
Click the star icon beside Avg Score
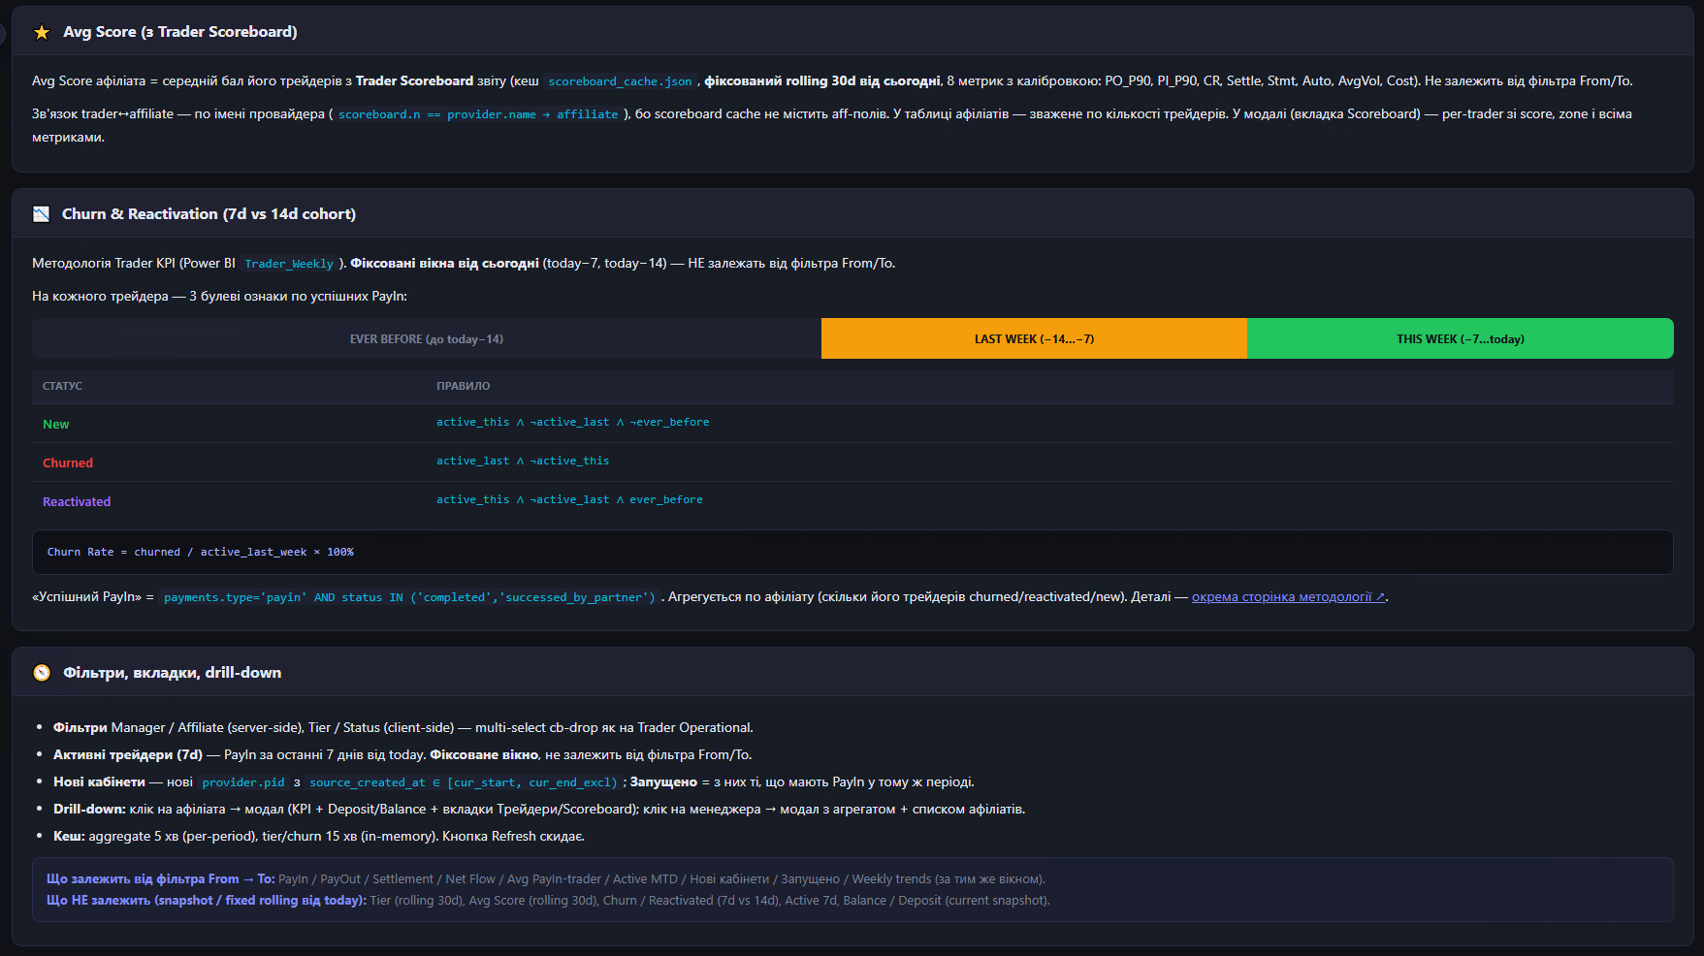coord(42,32)
